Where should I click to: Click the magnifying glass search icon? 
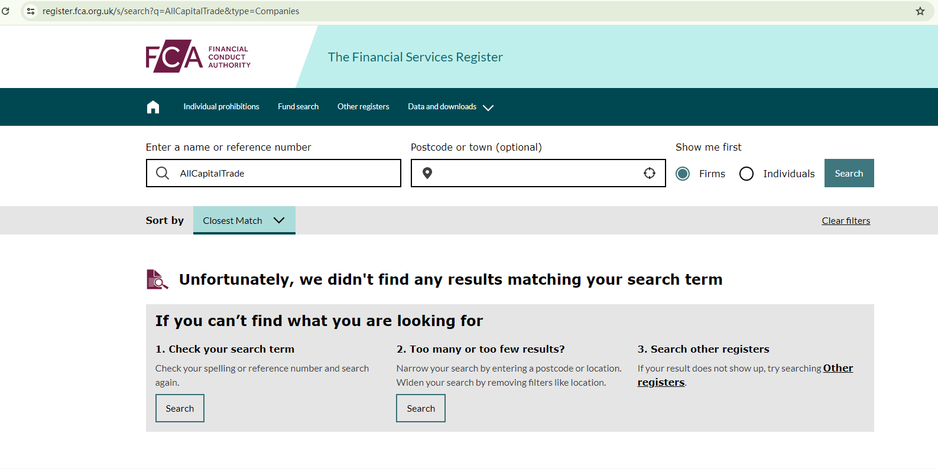163,173
